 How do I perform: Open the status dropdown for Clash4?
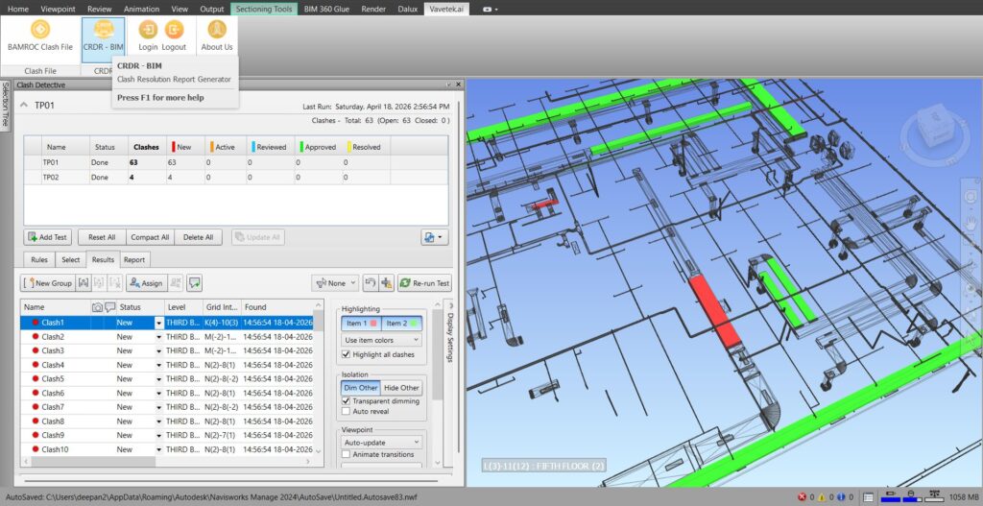pyautogui.click(x=158, y=366)
